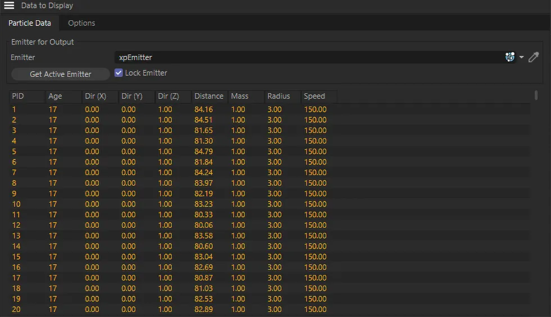Screen dimensions: 551x317
Task: Switch to the Particle Data tab
Action: 30,23
